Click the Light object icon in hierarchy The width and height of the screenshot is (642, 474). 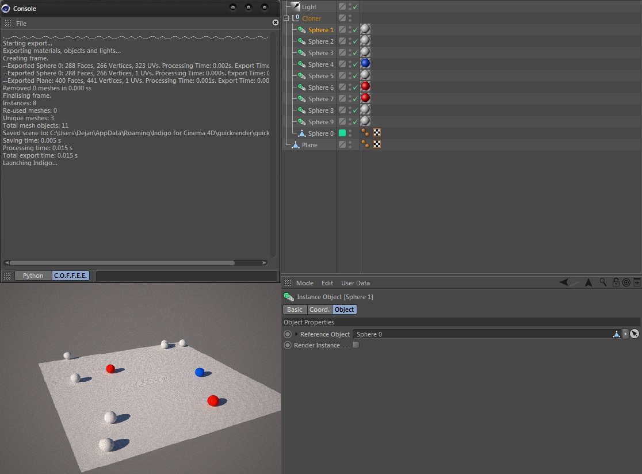pos(296,7)
